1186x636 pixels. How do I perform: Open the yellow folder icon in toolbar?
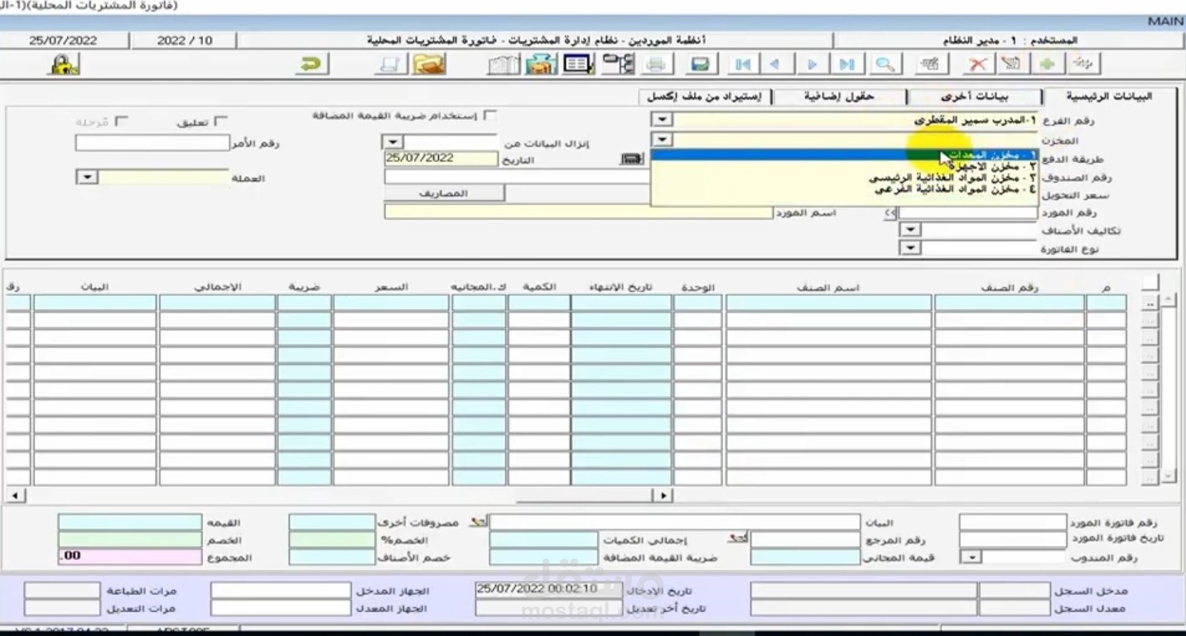(429, 65)
